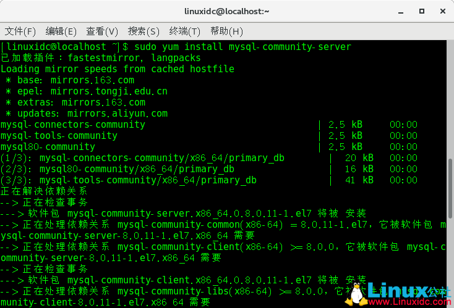
Task: Click the (1/3) mysql-connectors-community primary_db line
Action: pos(209,158)
